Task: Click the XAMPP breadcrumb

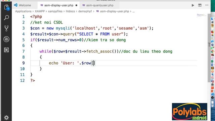Action: 40,11
